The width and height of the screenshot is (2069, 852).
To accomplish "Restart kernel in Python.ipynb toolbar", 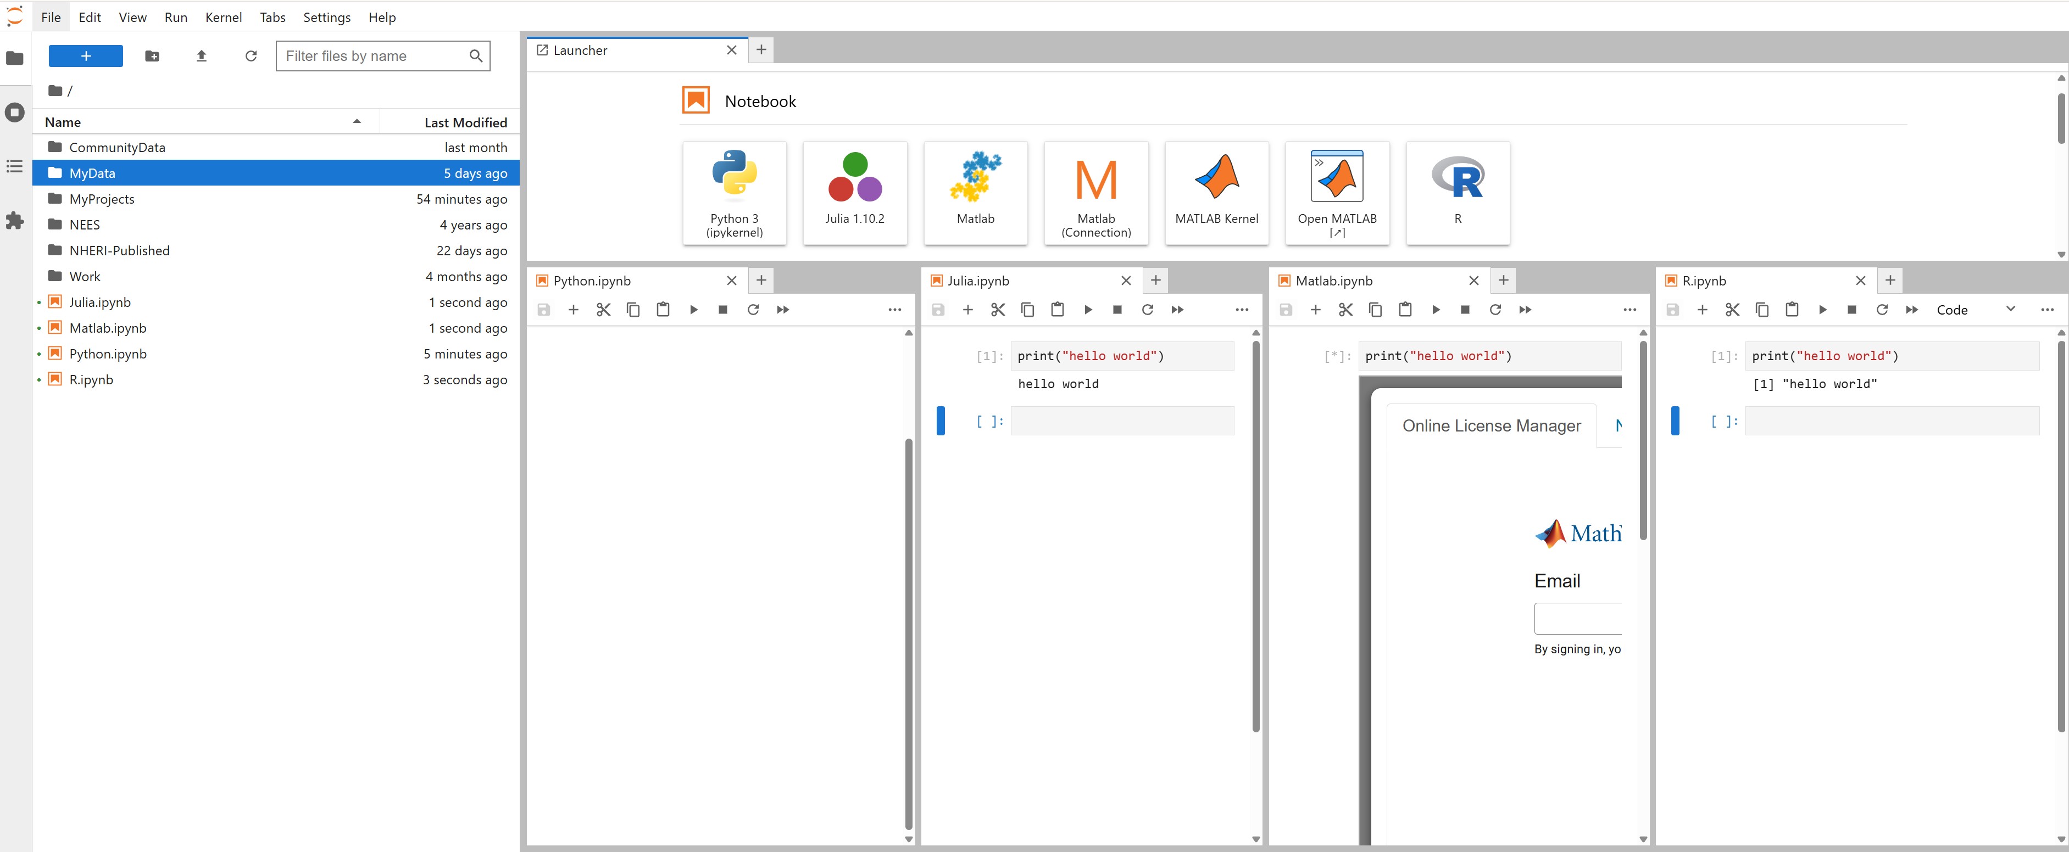I will 753,310.
